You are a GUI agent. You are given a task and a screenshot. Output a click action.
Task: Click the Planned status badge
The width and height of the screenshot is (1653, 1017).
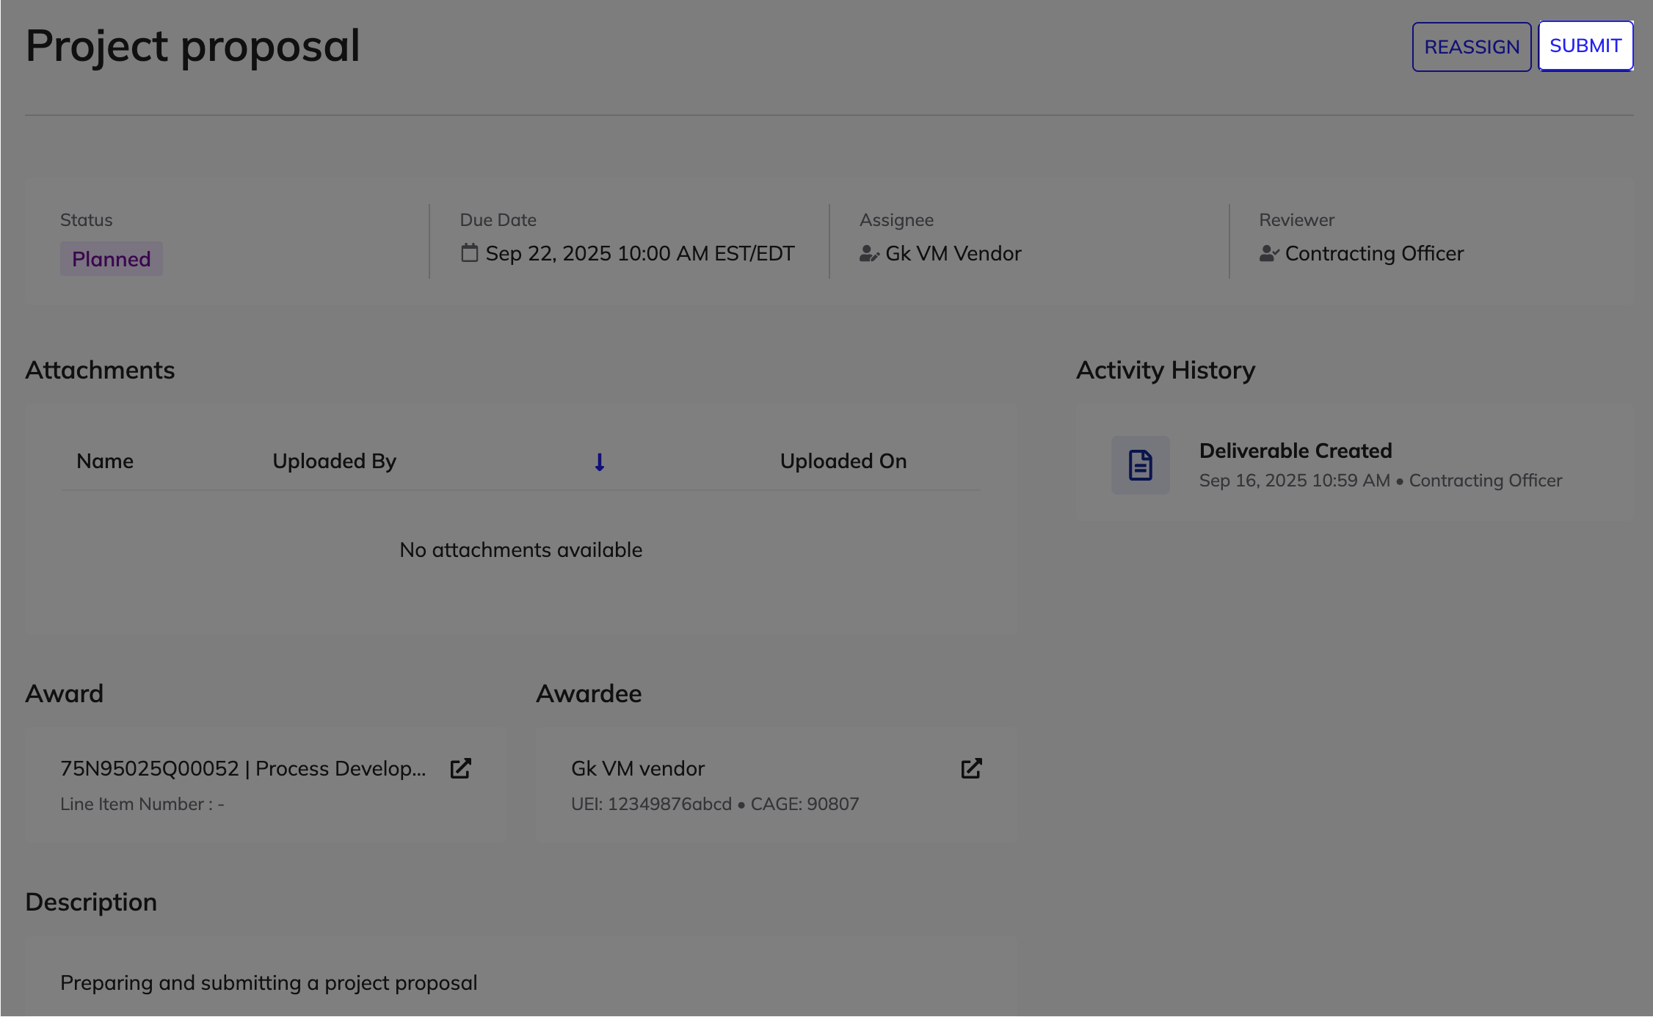tap(111, 259)
